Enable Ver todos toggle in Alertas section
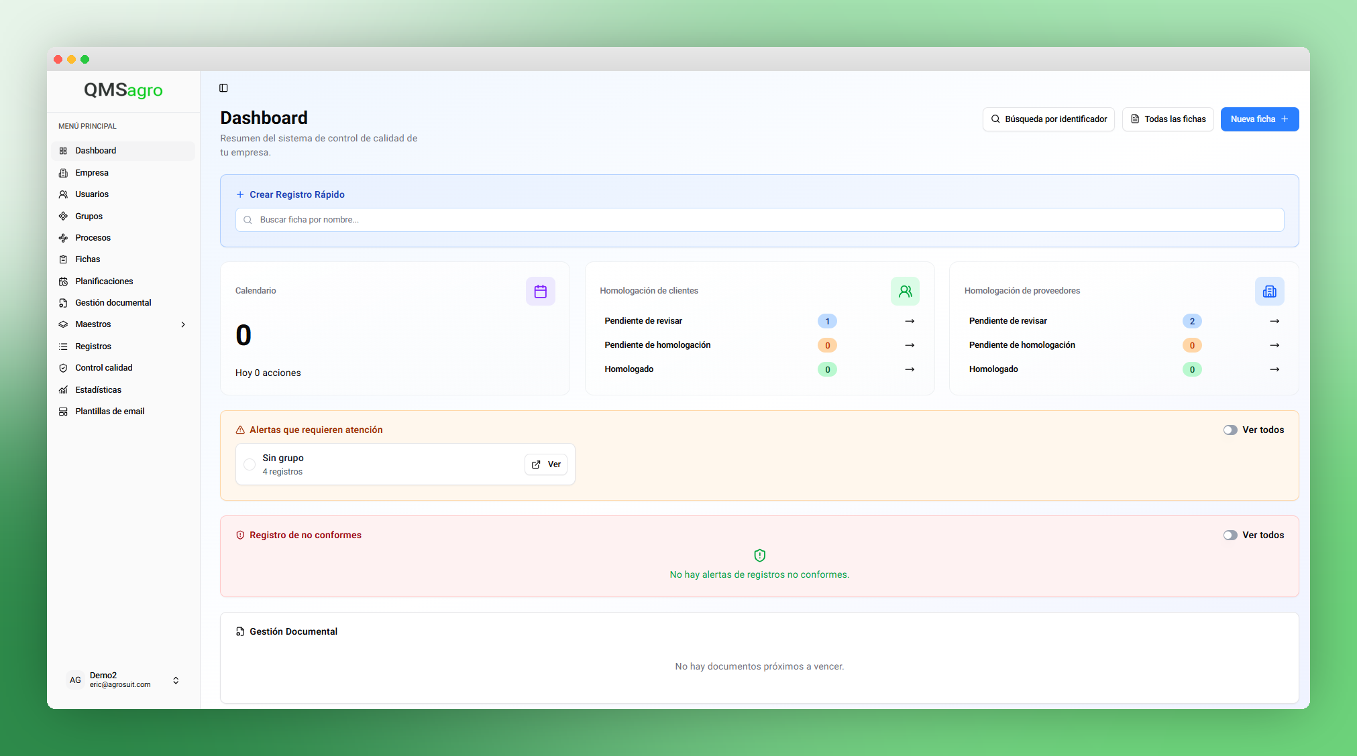Viewport: 1357px width, 756px height. (x=1230, y=430)
